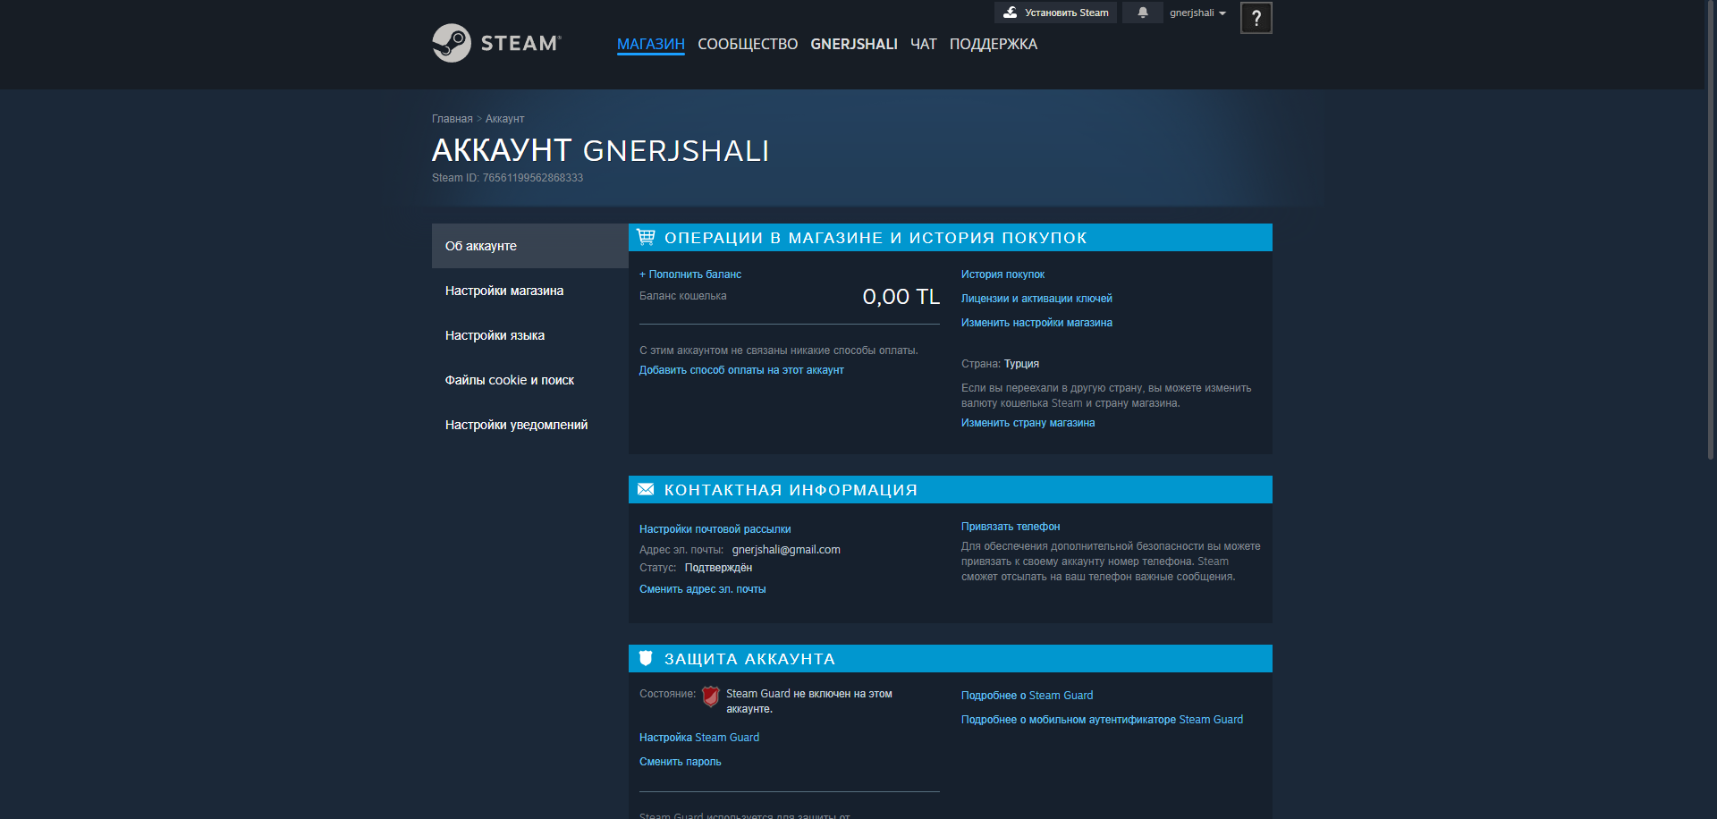Viewport: 1717px width, 819px height.
Task: Open the gnerjshali account dropdown
Action: click(x=1197, y=13)
